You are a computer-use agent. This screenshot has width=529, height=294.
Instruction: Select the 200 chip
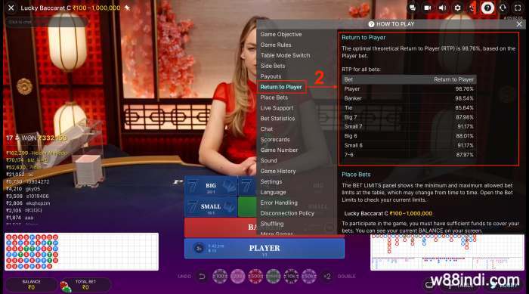pyautogui.click(x=237, y=277)
